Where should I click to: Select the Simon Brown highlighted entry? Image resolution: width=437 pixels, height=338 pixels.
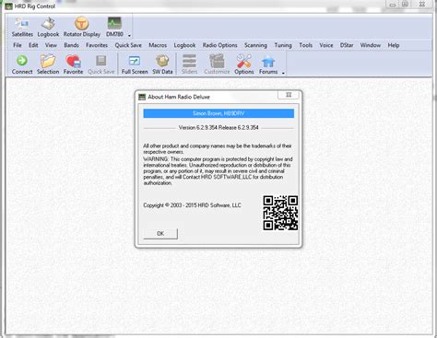tap(218, 113)
